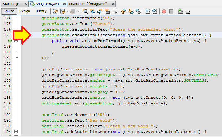The image size is (222, 137).
Task: Start Macro Recording red button
Action: tap(164, 11)
